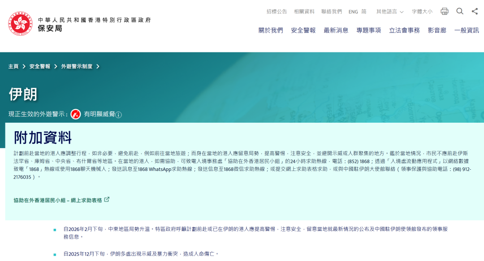Expand the 其他語言 language dropdown

[389, 12]
